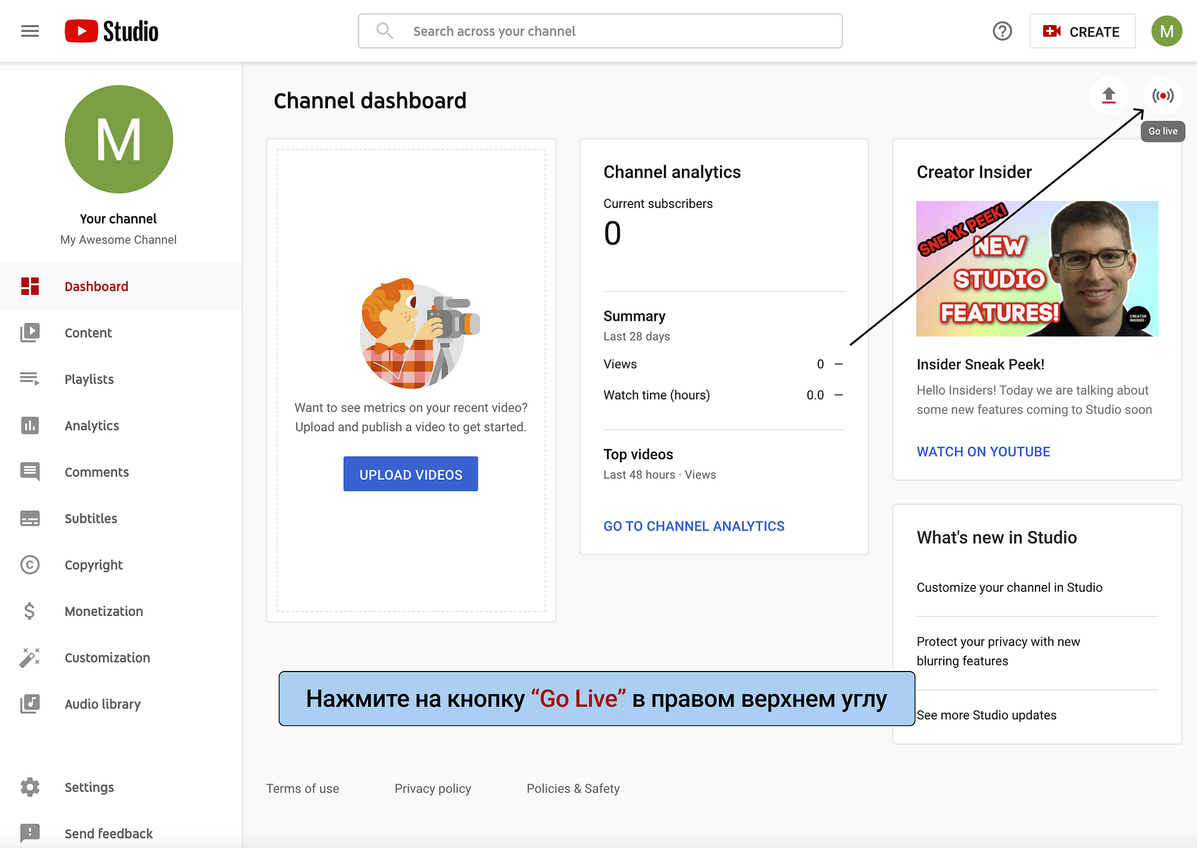
Task: Open Policies & Safety link
Action: (573, 789)
